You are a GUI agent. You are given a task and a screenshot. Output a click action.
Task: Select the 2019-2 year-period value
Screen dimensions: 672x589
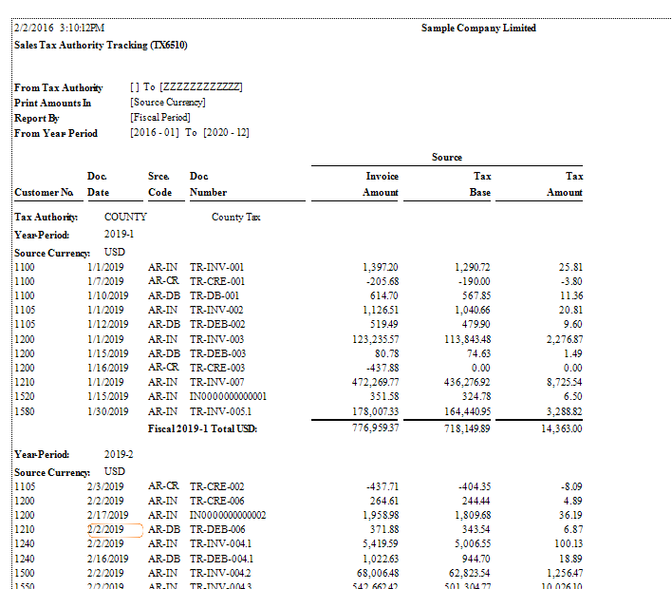point(119,454)
